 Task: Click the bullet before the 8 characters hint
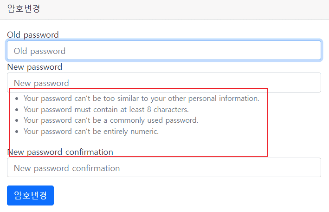[x=17, y=110]
